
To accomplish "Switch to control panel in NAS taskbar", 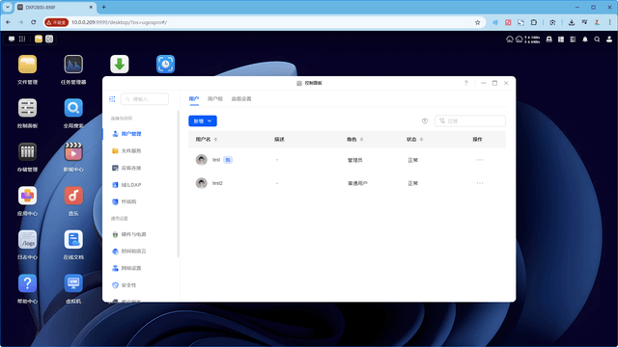I will coord(49,39).
